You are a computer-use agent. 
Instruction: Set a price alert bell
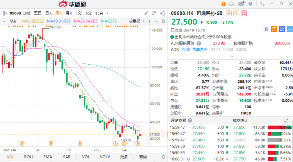(266, 29)
